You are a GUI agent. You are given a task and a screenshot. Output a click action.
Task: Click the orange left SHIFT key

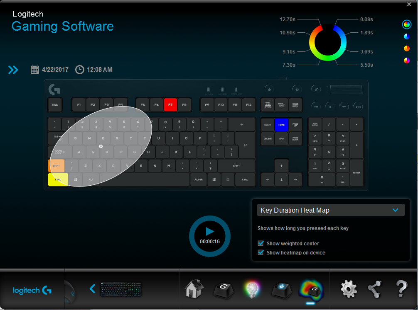(x=56, y=166)
